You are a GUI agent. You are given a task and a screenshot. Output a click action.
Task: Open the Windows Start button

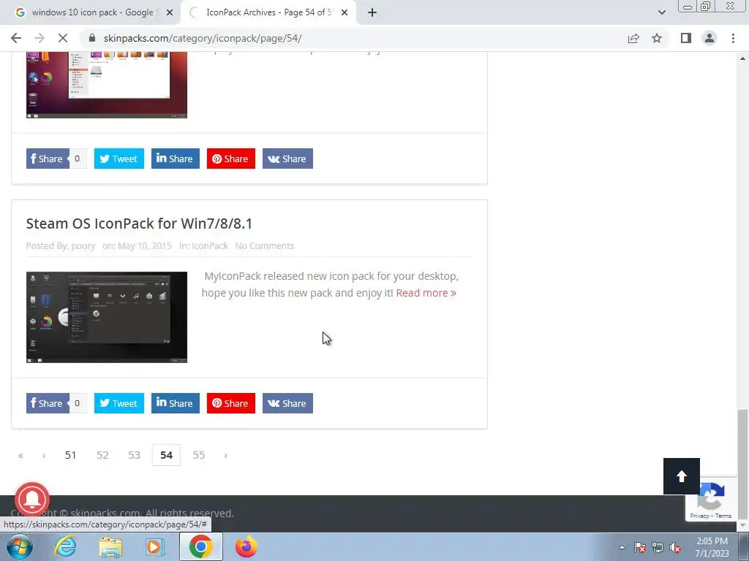point(19,546)
